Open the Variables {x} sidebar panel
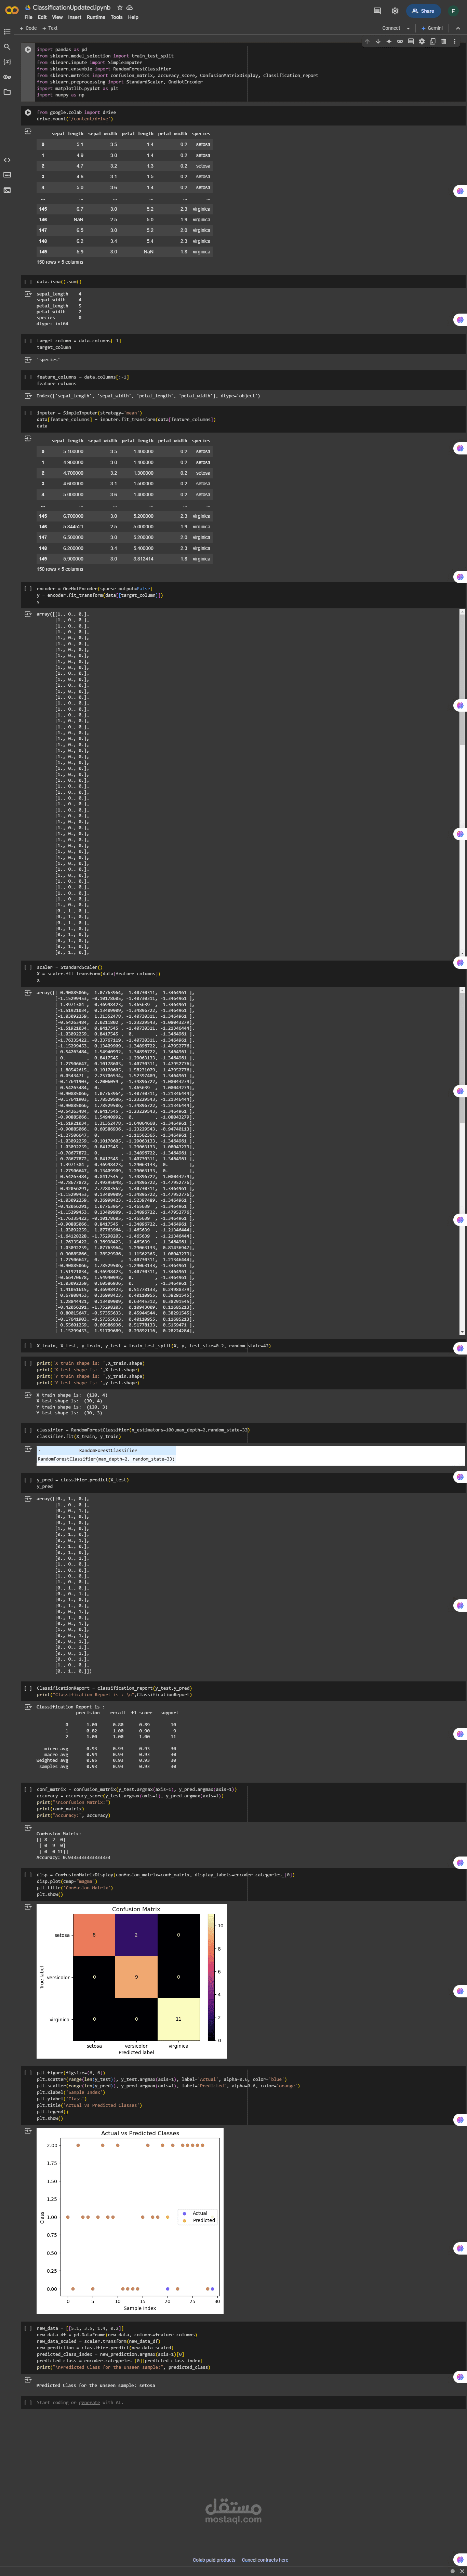The width and height of the screenshot is (467, 2576). 7,62
